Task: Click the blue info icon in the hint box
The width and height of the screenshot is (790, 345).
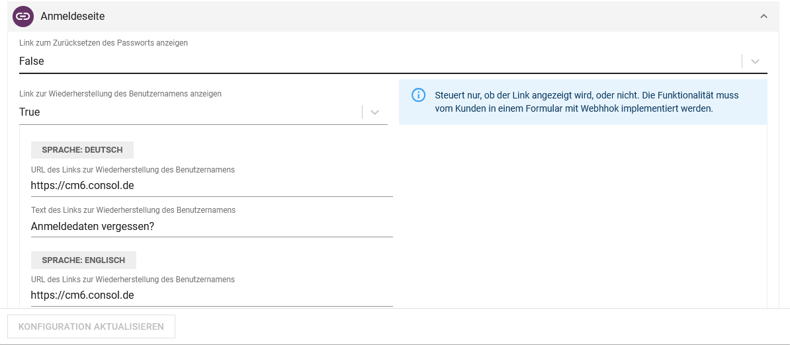Action: click(418, 95)
